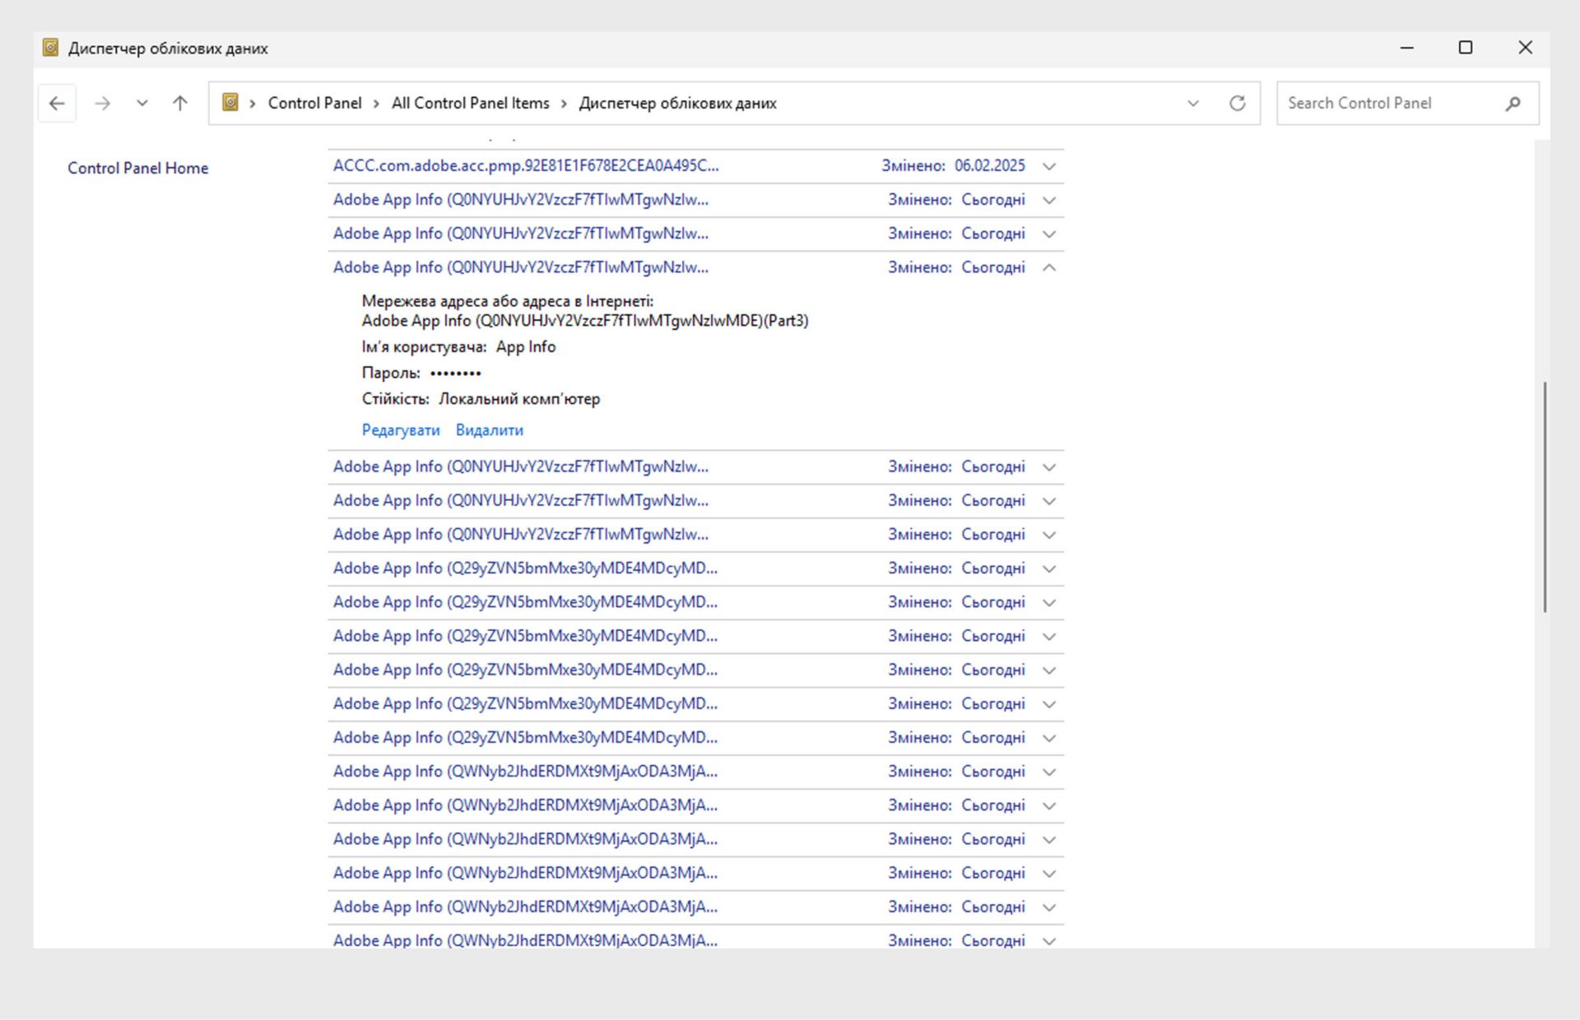Click the search magnifier icon

[1513, 104]
